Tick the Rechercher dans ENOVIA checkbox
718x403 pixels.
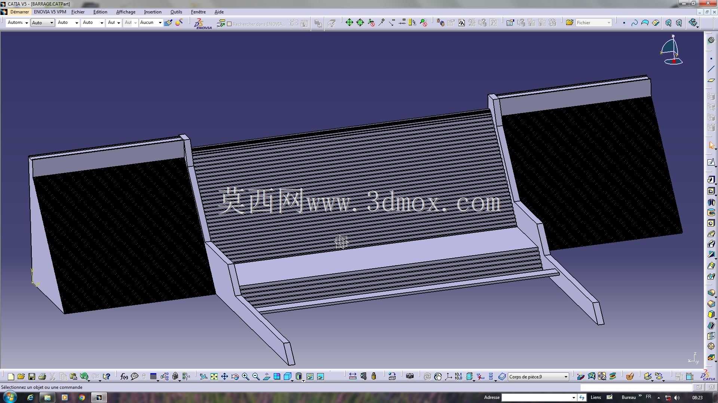(229, 24)
